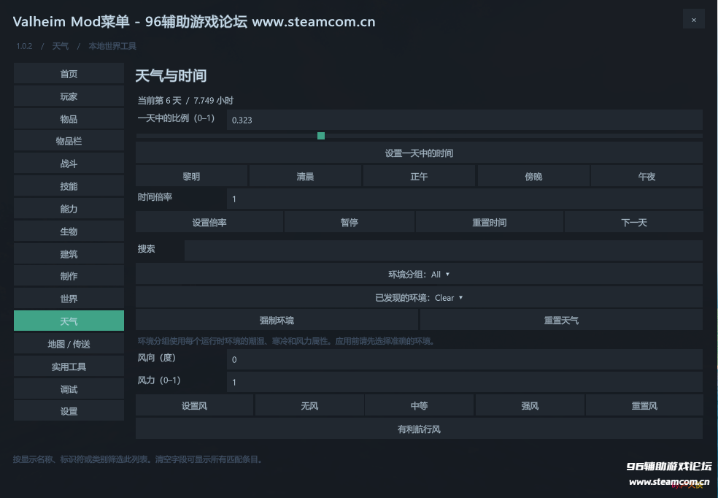Switch to the 玩家 sidebar tab

pos(69,96)
